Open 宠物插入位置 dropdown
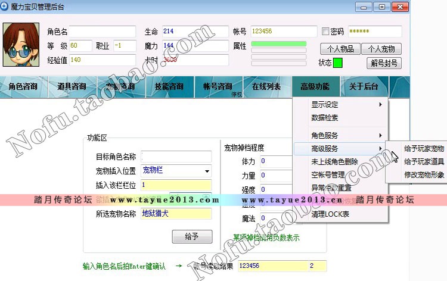447x281 pixels. coord(207,171)
